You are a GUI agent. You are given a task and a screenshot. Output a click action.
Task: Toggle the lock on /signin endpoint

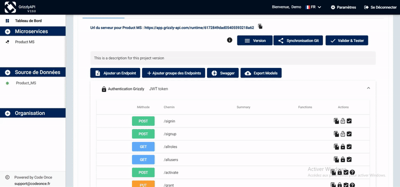coord(343,121)
